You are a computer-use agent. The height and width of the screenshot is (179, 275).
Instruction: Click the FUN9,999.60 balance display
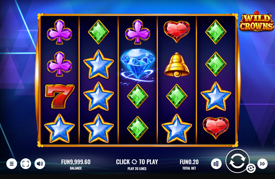[76, 162]
